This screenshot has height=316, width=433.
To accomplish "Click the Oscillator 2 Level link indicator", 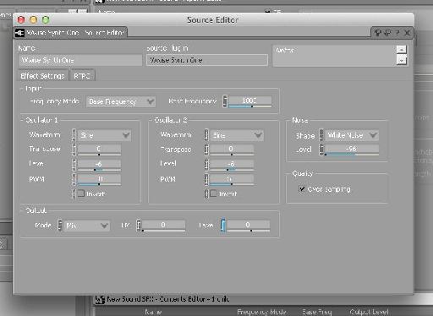I will [x=206, y=165].
